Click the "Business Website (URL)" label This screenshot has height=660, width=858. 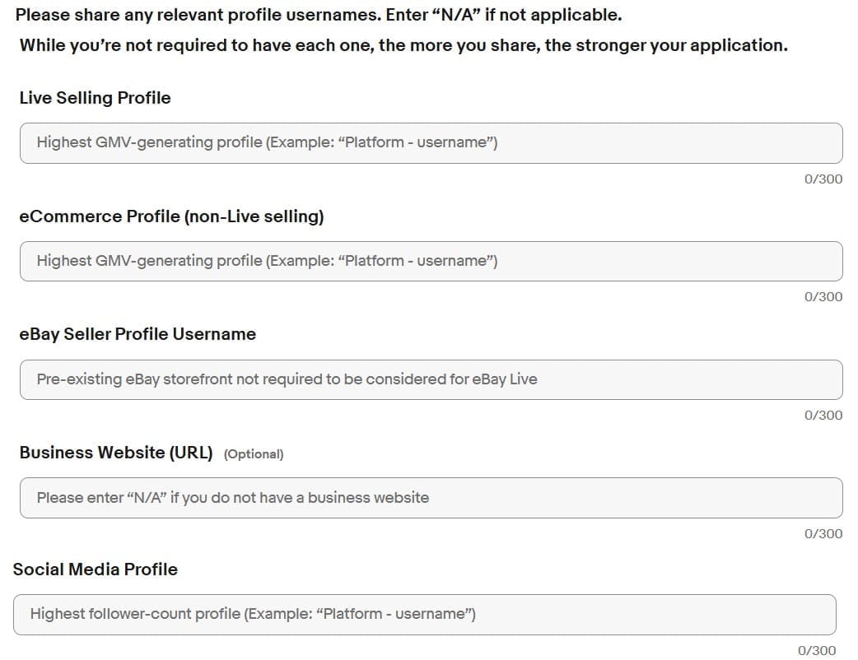pos(116,453)
